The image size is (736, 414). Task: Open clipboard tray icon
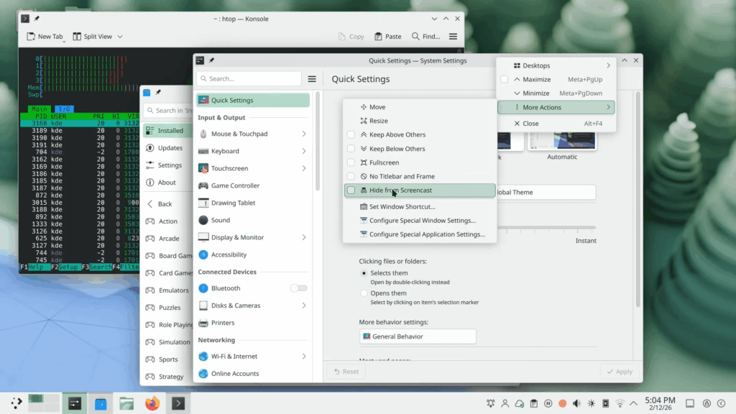[534, 404]
